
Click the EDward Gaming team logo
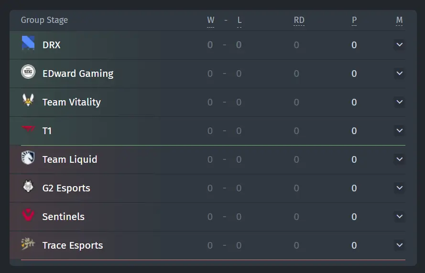click(x=28, y=72)
